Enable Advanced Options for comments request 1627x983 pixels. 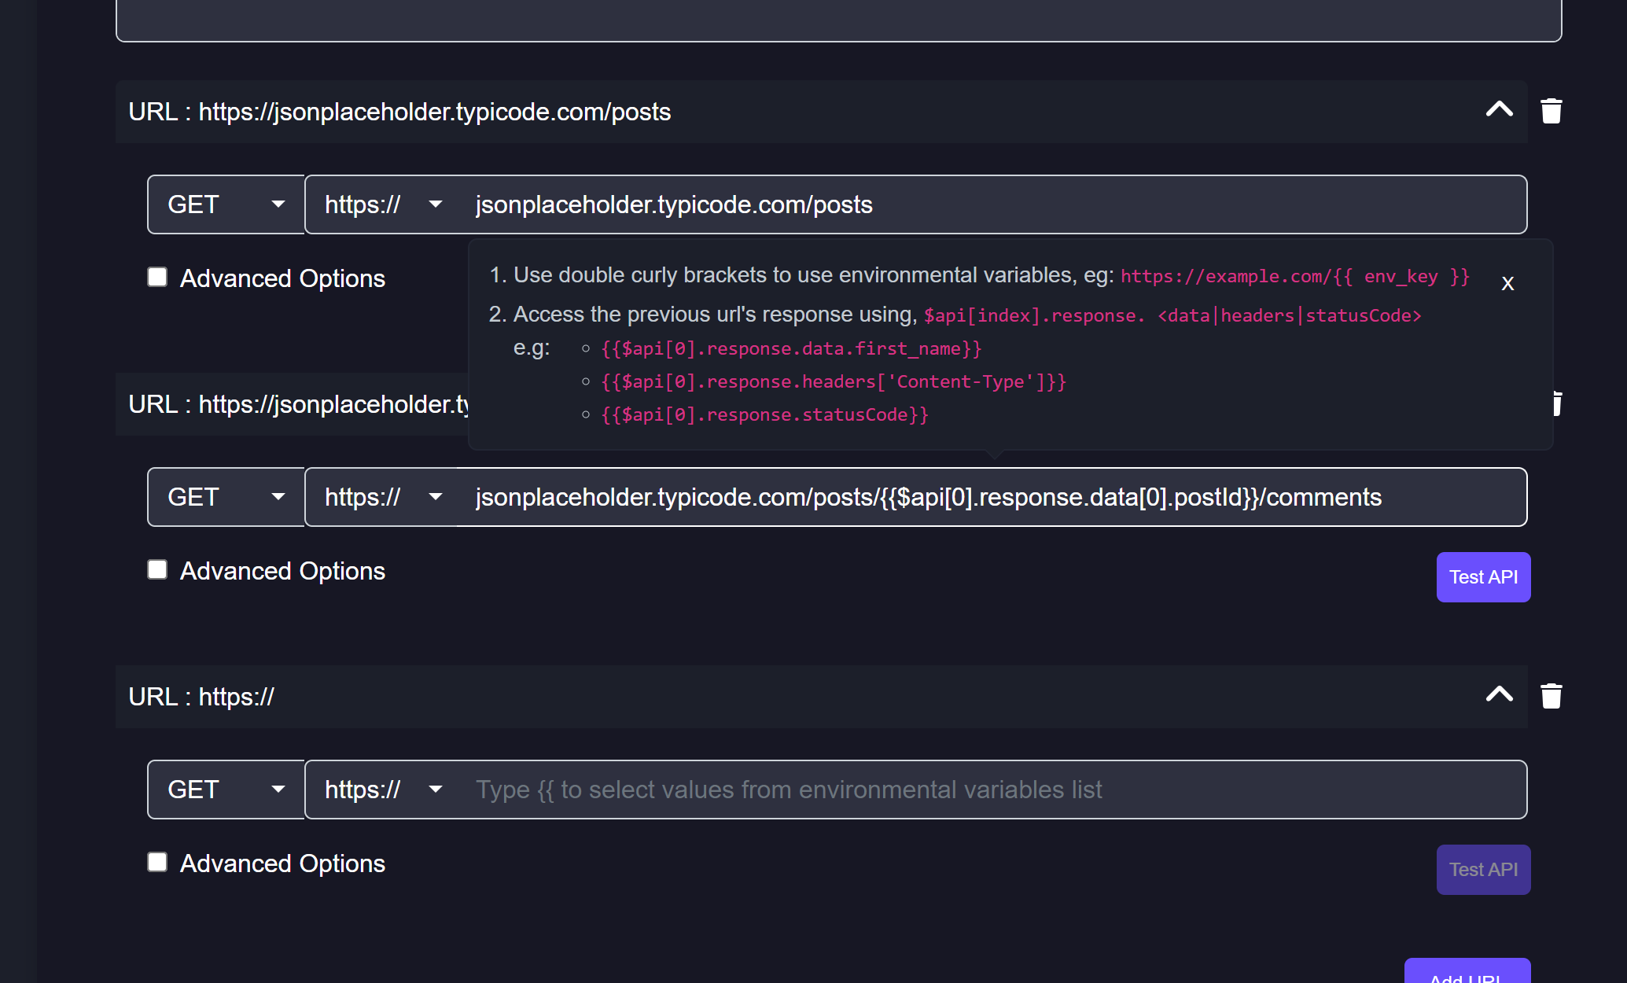(157, 569)
